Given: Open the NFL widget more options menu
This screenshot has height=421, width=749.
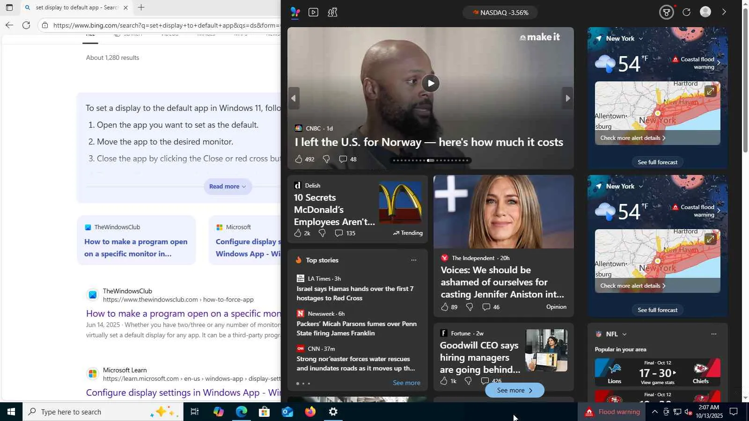Looking at the screenshot, I should [x=713, y=334].
